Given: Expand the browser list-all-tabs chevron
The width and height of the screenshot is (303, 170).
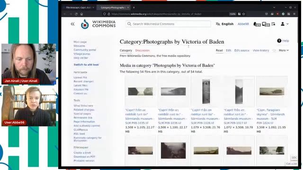Looking at the screenshot, I should coord(274,8).
